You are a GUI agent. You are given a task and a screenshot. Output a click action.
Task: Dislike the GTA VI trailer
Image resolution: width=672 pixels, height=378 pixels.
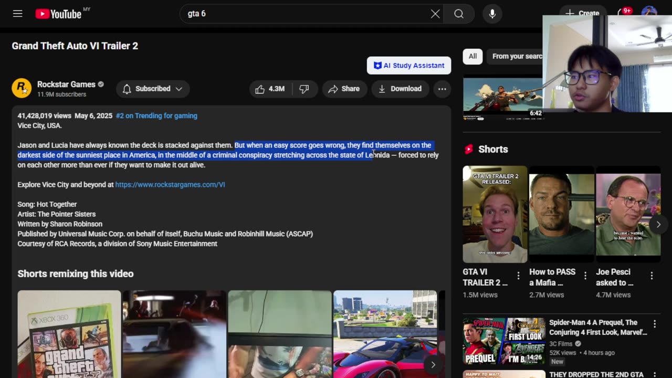[x=304, y=89]
